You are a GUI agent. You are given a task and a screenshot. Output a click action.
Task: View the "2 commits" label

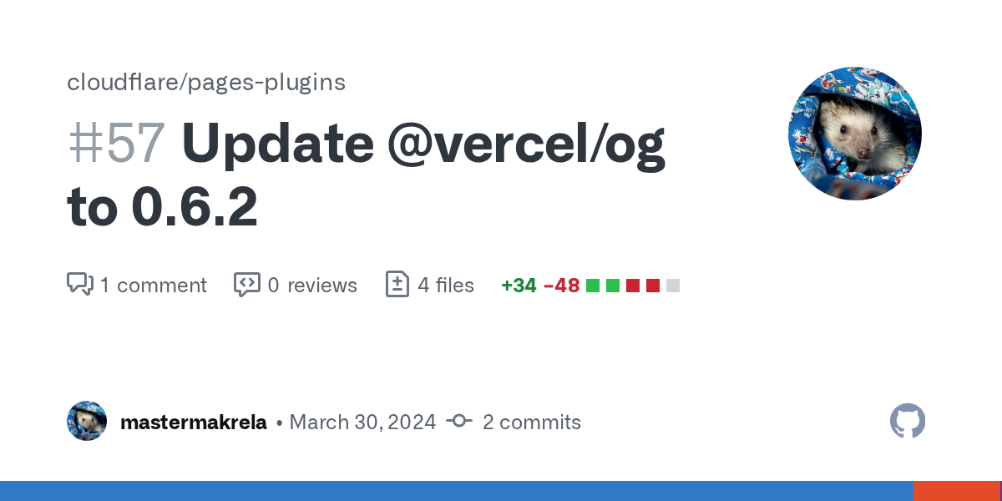(x=531, y=423)
